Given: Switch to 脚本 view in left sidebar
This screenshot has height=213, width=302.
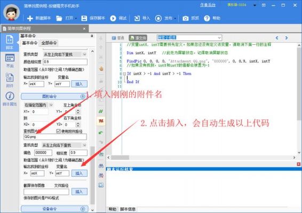Looking at the screenshot, I should pyautogui.click(x=10, y=42).
